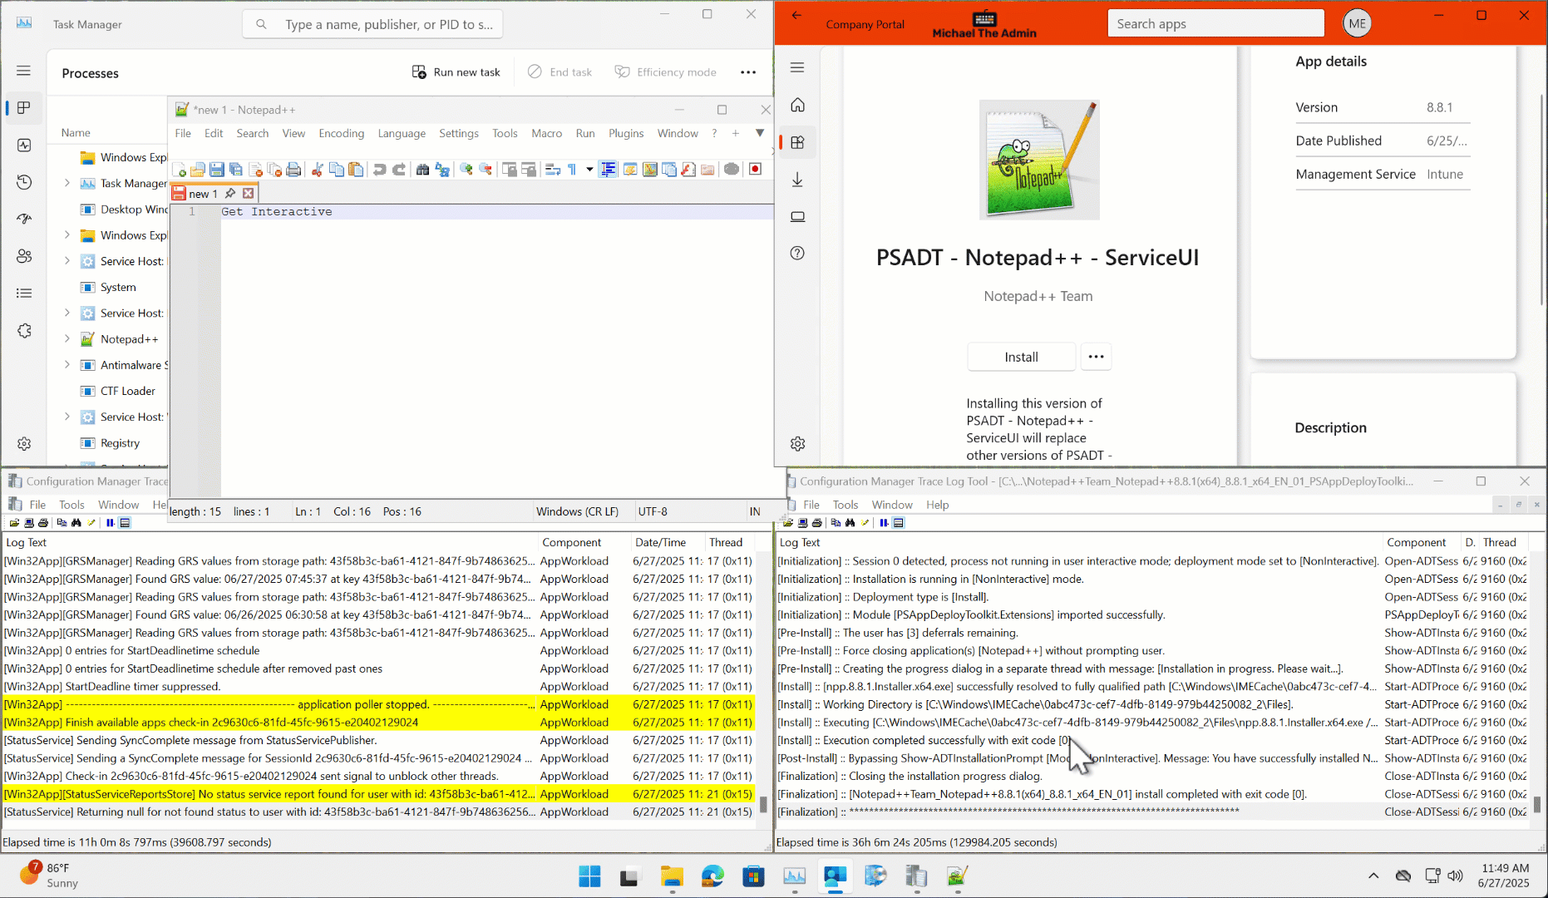Click the Install button for PSADT Notepad++
The width and height of the screenshot is (1548, 898).
coord(1021,356)
